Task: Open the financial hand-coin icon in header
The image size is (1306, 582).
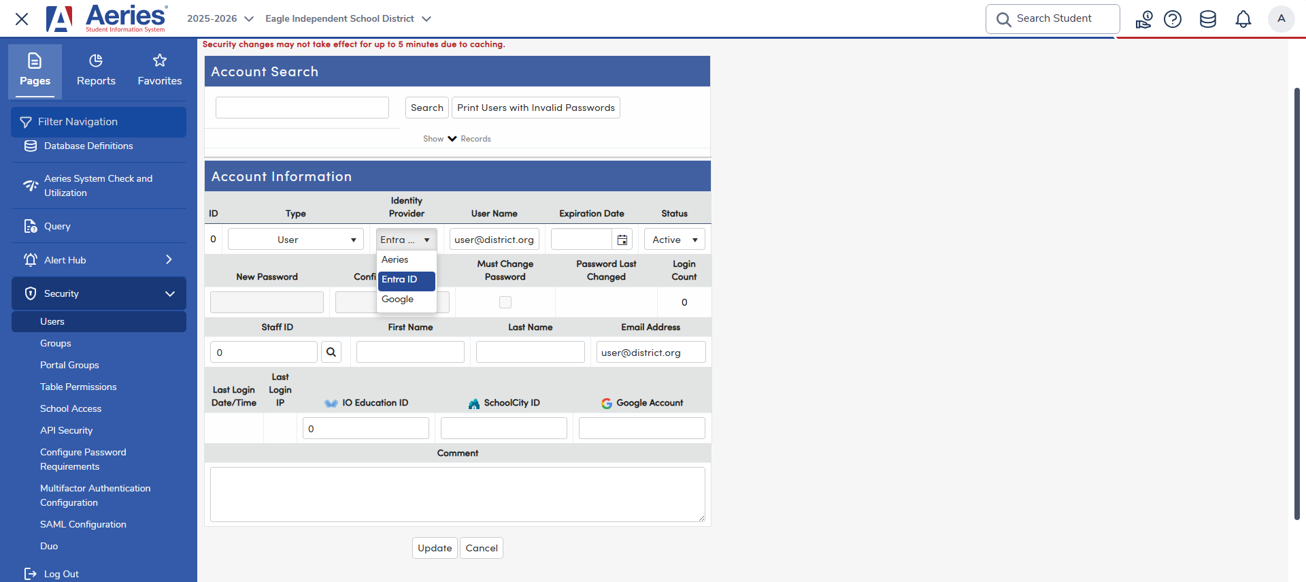Action: [1143, 19]
